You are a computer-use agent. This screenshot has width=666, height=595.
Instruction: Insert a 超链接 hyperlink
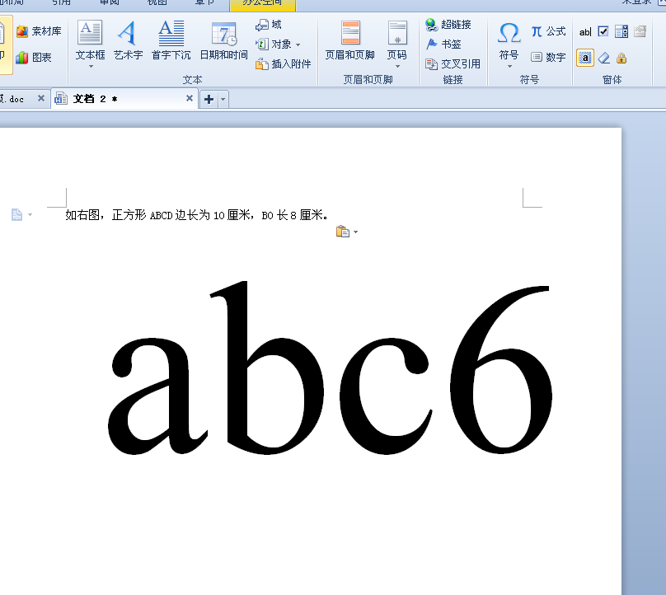click(x=448, y=25)
